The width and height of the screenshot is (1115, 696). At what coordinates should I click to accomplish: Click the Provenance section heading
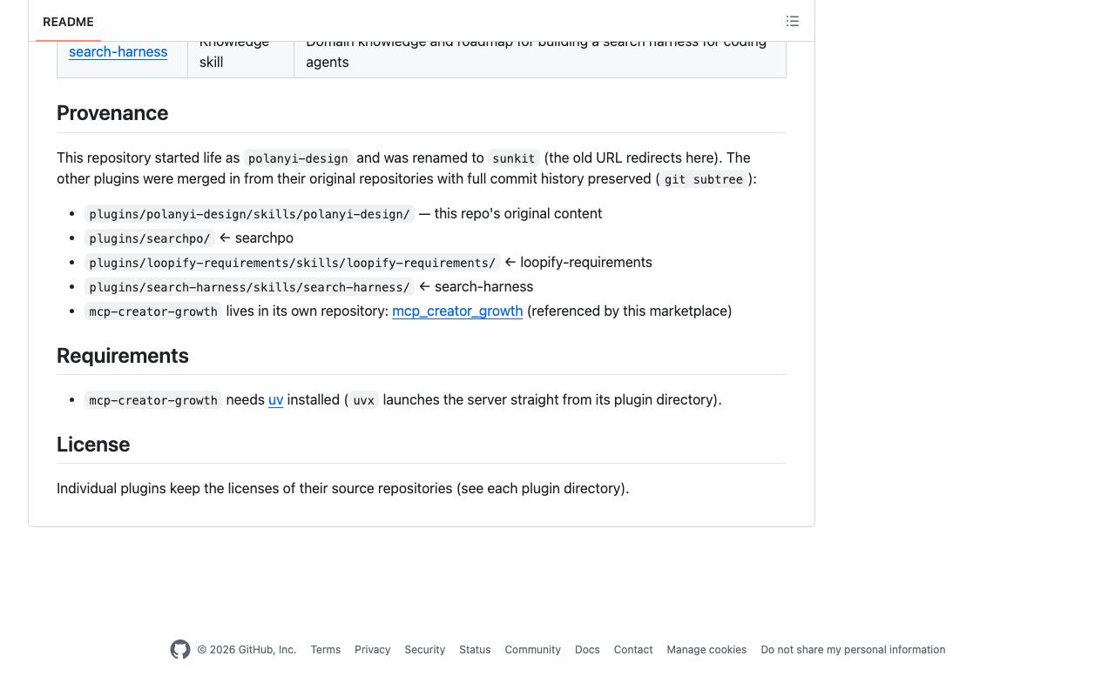point(112,113)
